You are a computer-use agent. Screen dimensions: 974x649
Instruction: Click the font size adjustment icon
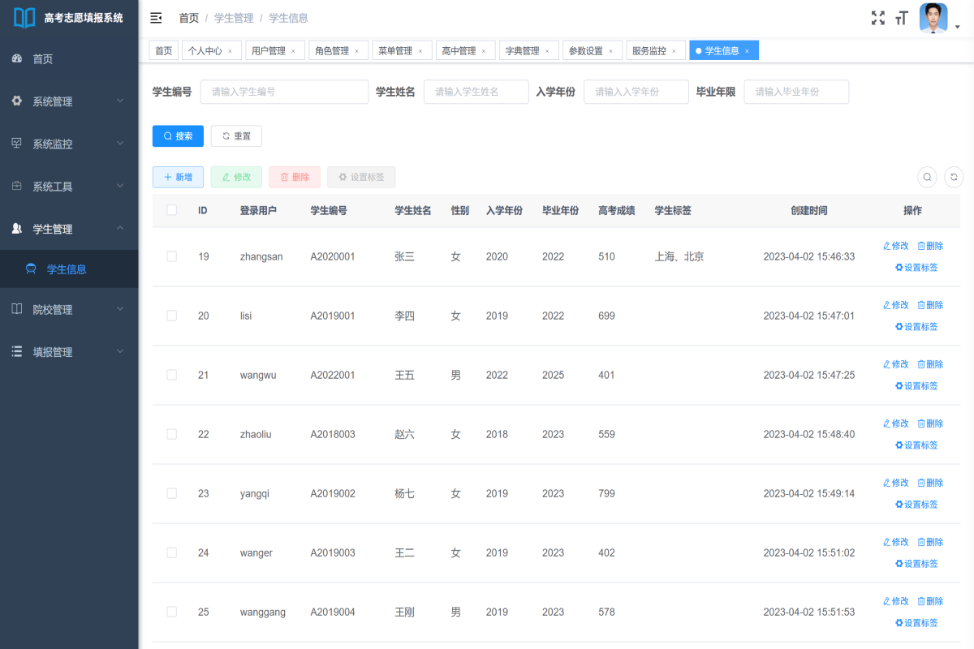(x=901, y=18)
